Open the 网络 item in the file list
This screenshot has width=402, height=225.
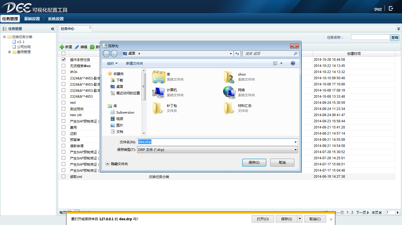[229, 92]
